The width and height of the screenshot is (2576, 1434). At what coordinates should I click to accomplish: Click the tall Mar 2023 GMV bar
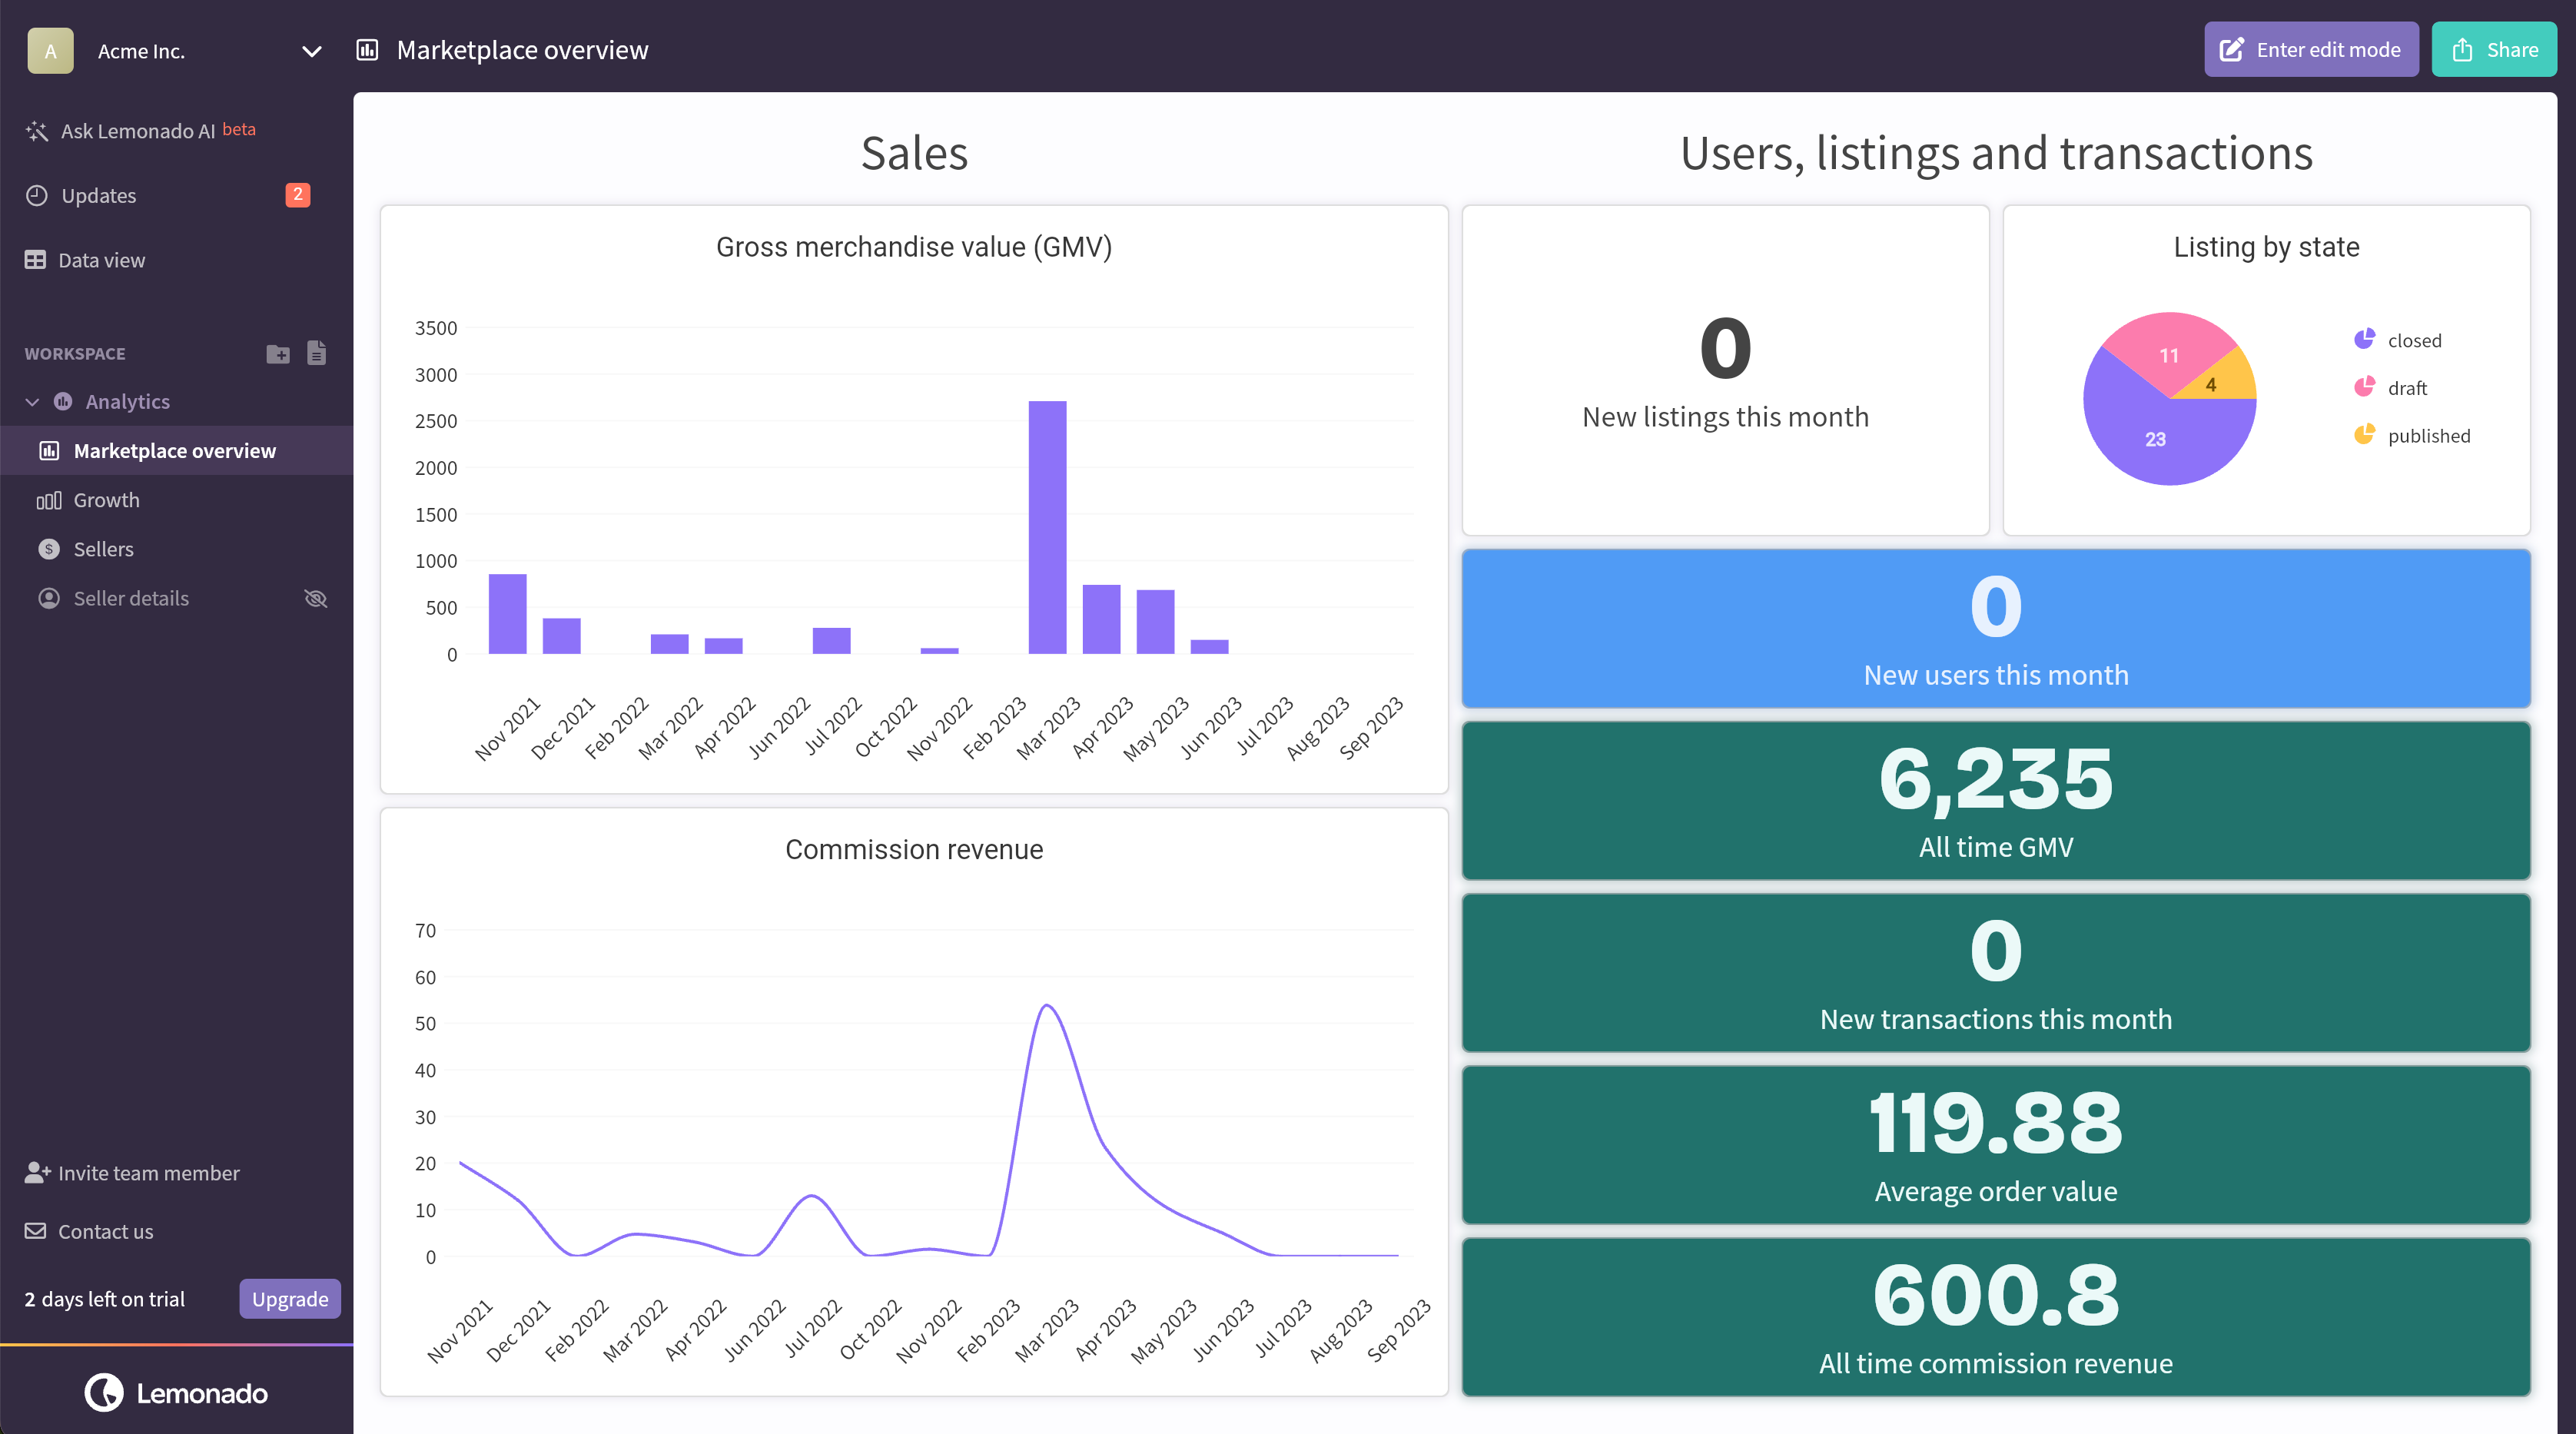pyautogui.click(x=1047, y=527)
